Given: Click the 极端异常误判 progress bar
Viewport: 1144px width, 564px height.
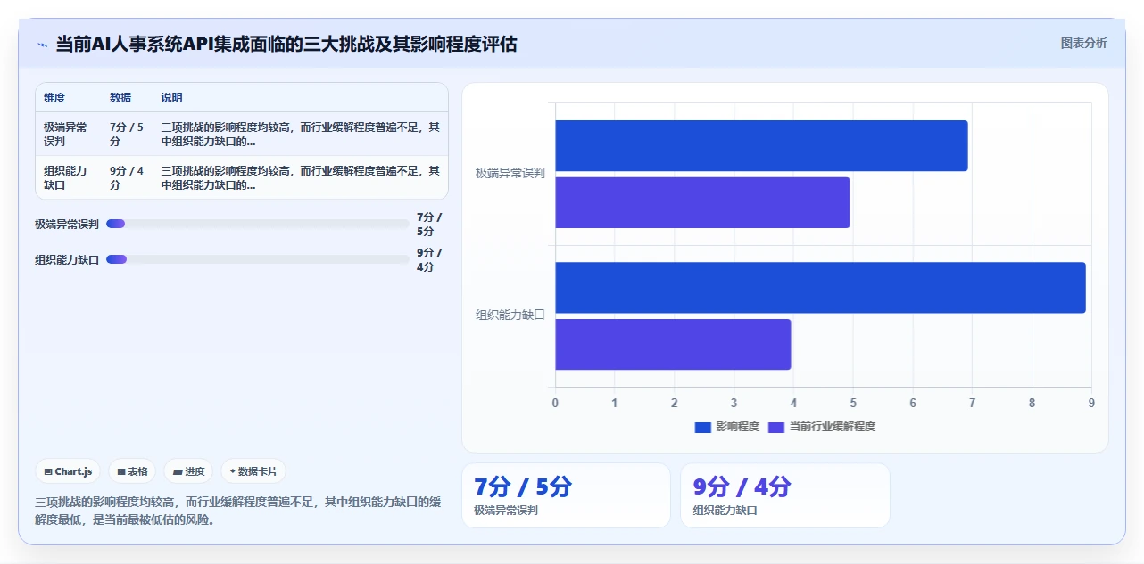Looking at the screenshot, I should click(x=257, y=224).
